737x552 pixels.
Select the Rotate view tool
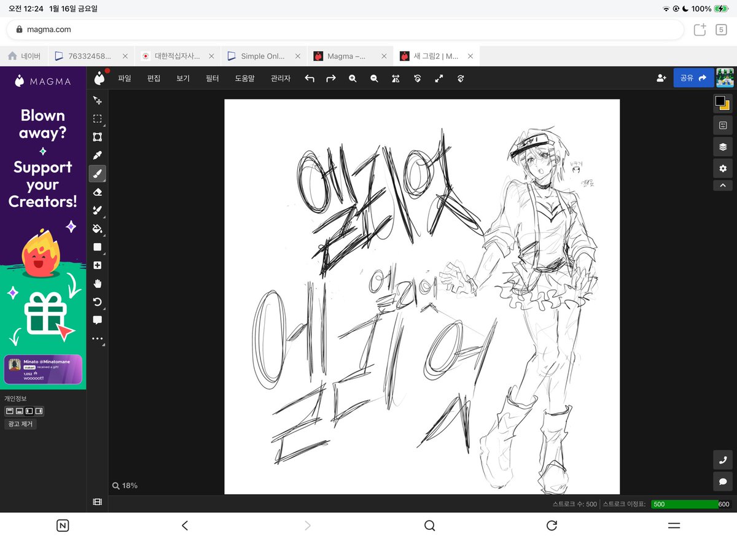click(97, 302)
